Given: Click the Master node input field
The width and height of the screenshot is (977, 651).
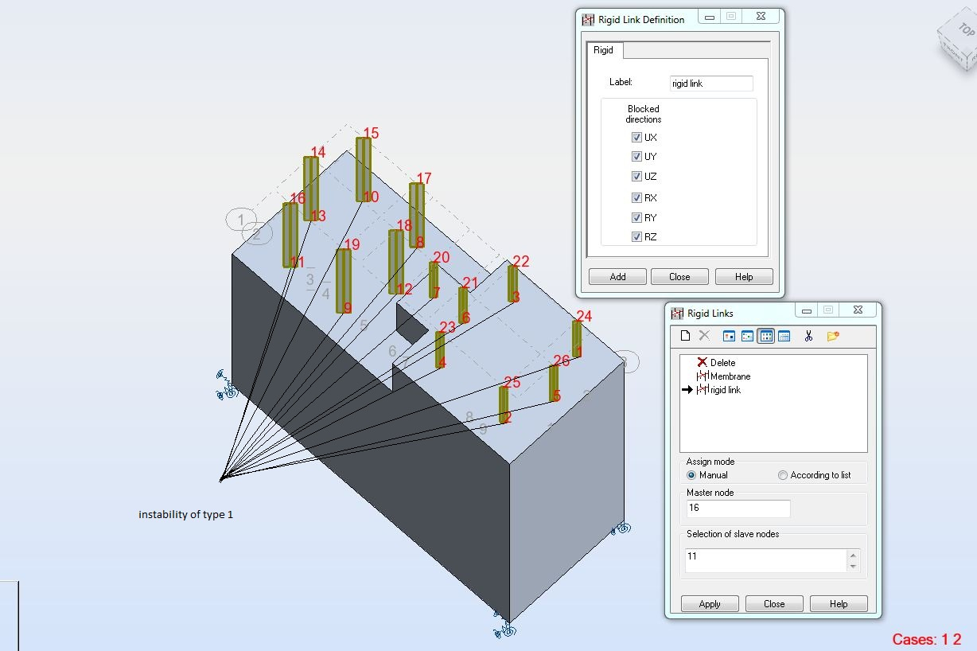Looking at the screenshot, I should [738, 508].
